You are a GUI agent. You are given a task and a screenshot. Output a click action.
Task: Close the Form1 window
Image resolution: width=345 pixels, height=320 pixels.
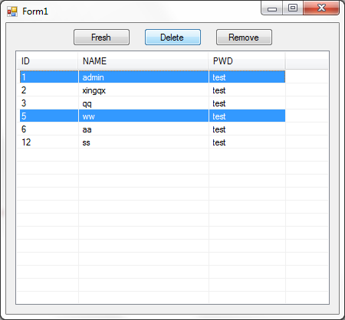(321, 8)
